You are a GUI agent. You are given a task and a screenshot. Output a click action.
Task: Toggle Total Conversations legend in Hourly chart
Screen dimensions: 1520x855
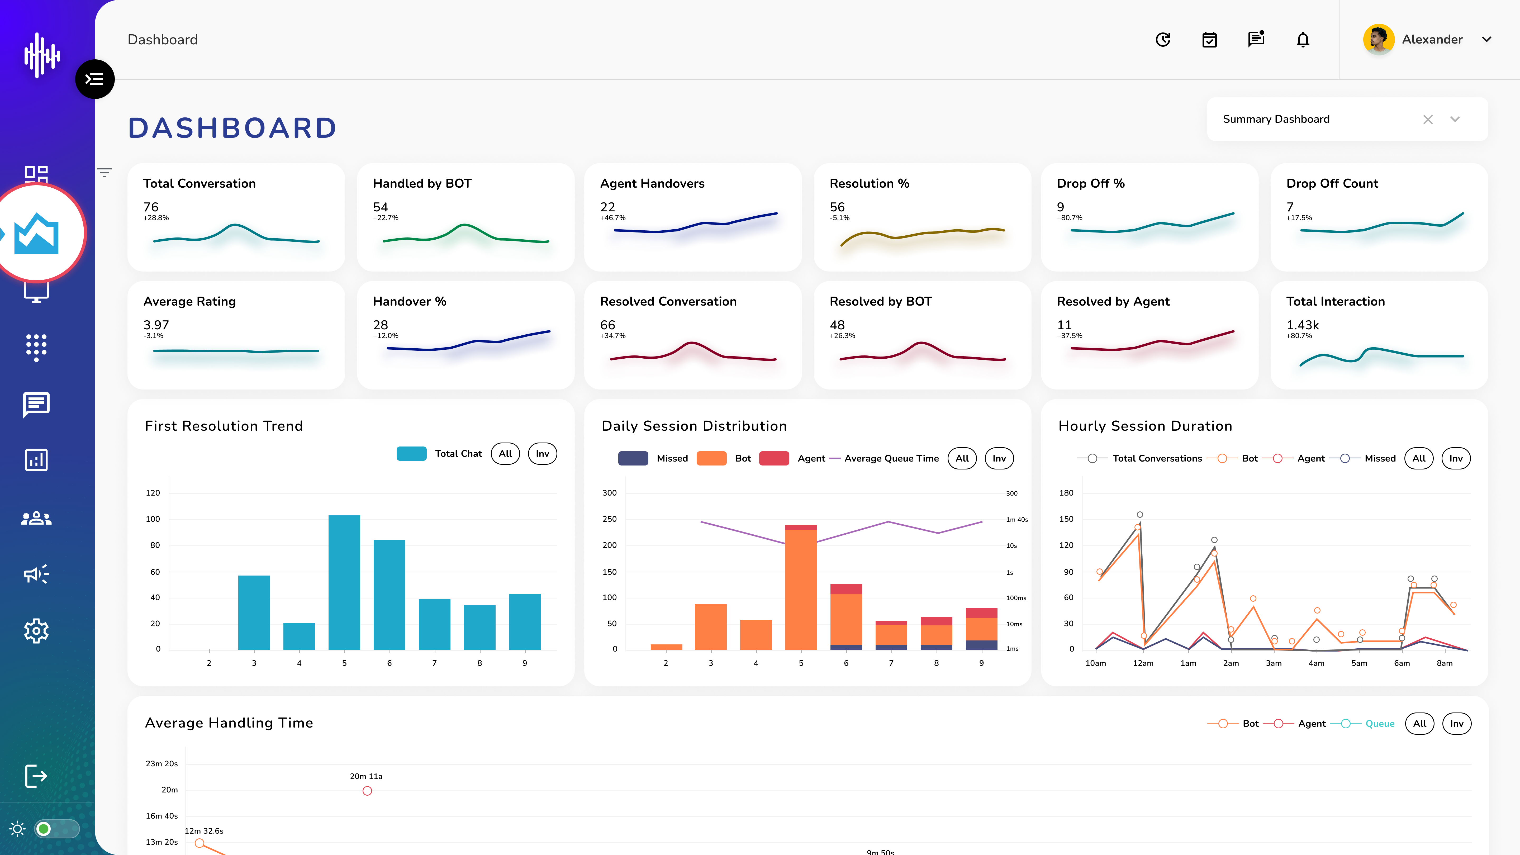[1139, 458]
